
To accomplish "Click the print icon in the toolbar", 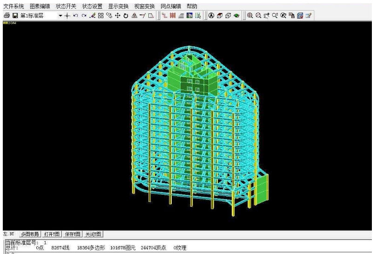I will (7, 15).
